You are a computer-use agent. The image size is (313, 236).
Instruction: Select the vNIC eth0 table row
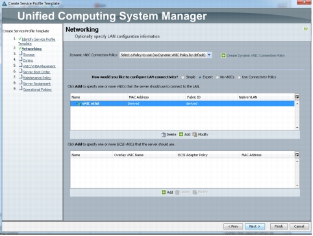coord(182,104)
